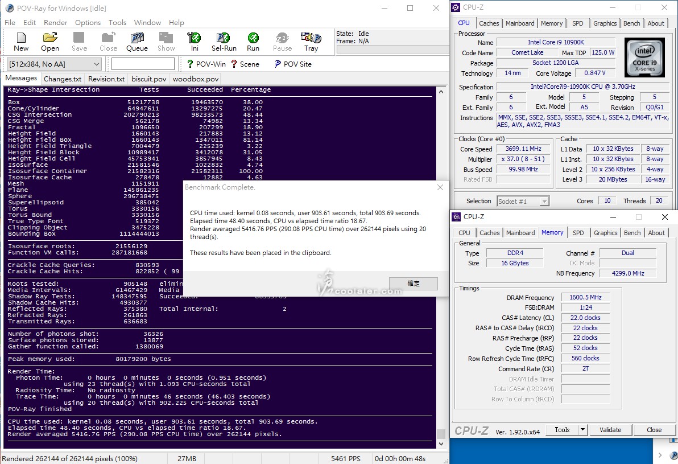Viewport: 678px width, 464px height.
Task: Start rendering with the Run icon
Action: tap(253, 42)
